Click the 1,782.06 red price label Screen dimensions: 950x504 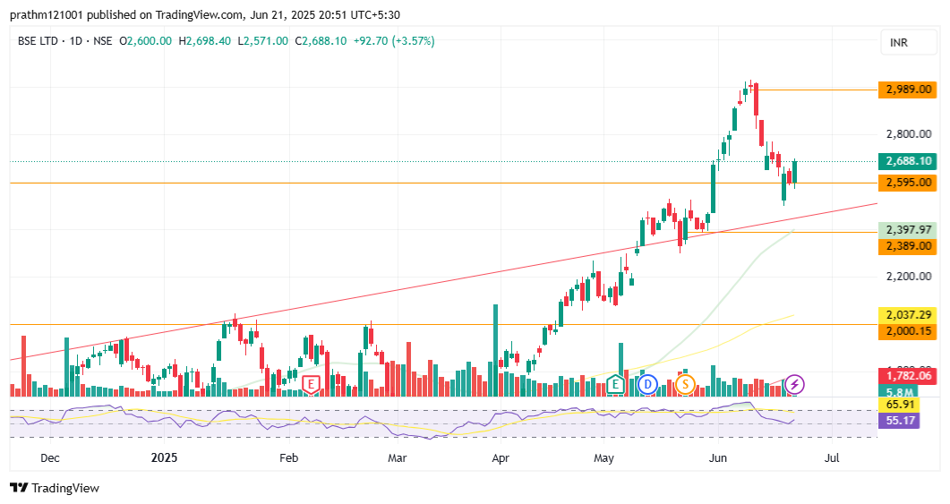908,376
